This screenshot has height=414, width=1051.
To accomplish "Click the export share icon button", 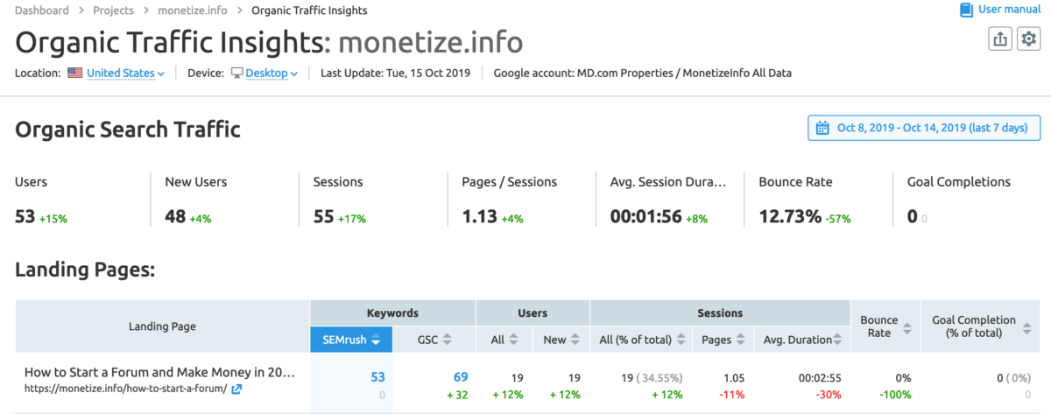I will click(x=1001, y=39).
